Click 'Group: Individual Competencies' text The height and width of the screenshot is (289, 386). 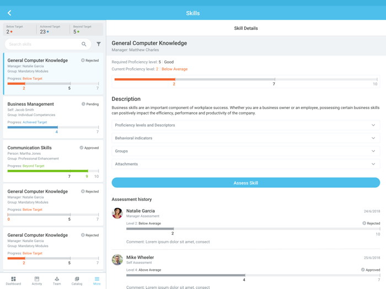(x=31, y=114)
